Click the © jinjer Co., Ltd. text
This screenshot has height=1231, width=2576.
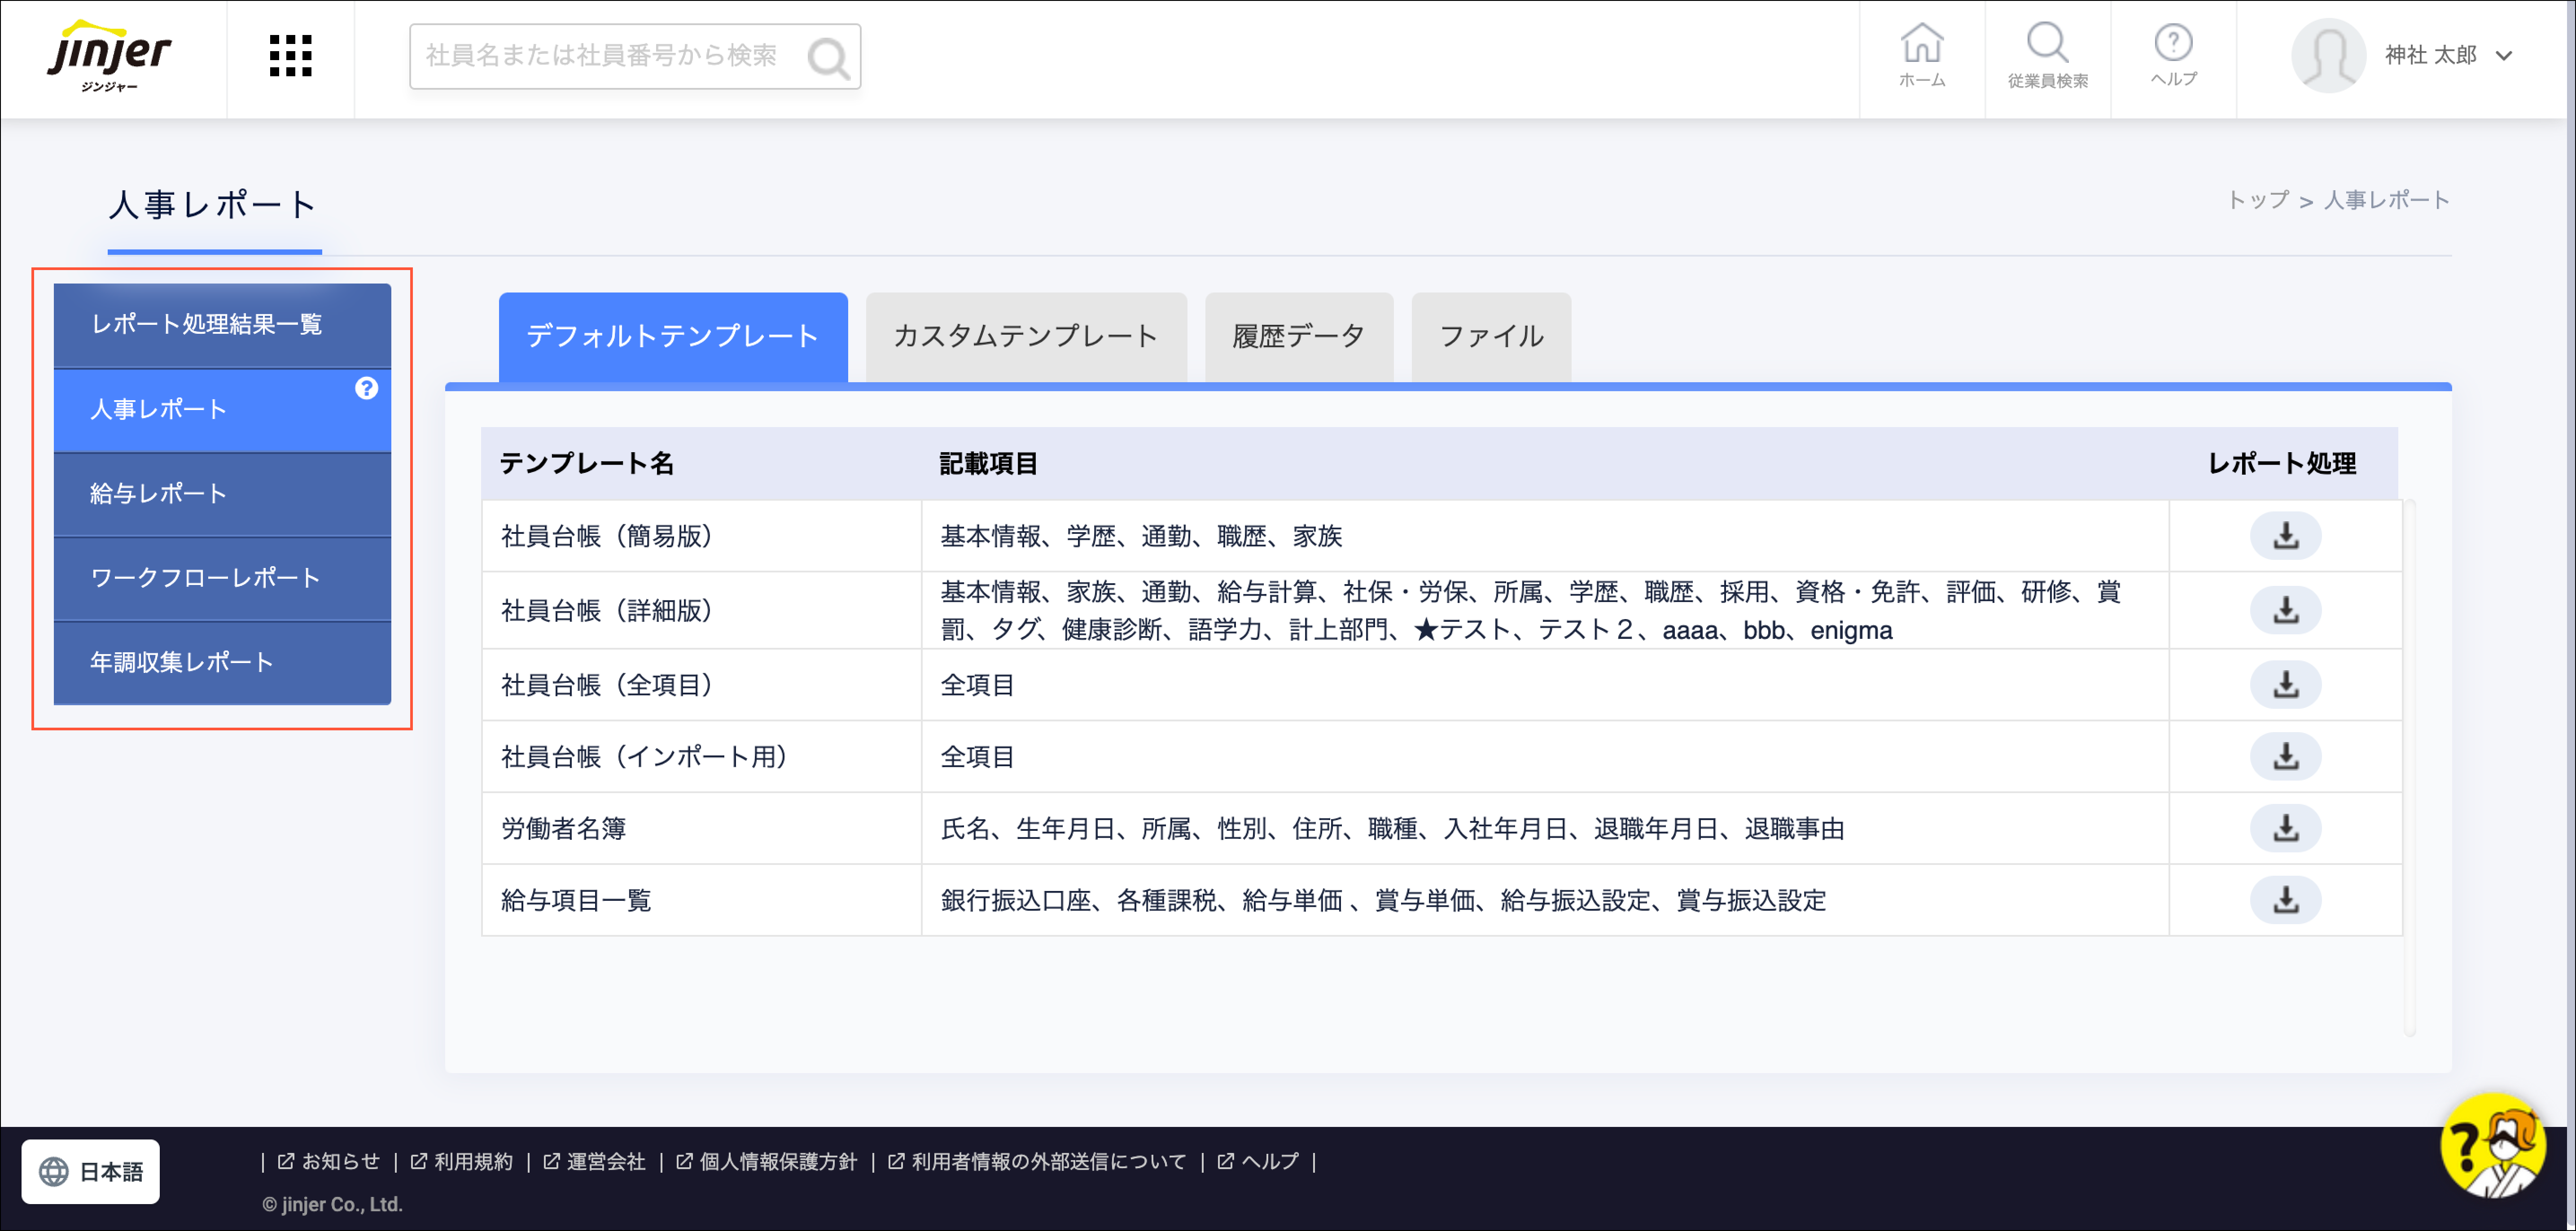coord(333,1205)
